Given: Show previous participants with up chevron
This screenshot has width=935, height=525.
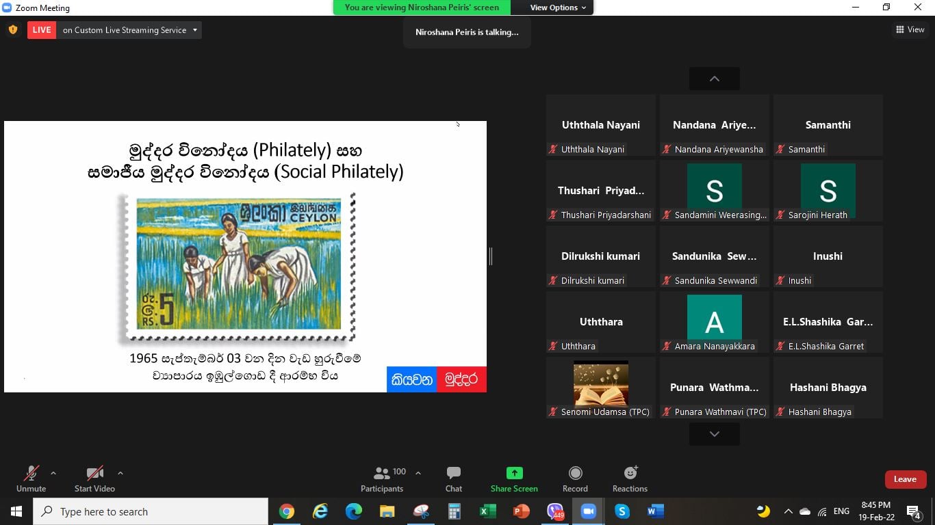Looking at the screenshot, I should coord(715,79).
